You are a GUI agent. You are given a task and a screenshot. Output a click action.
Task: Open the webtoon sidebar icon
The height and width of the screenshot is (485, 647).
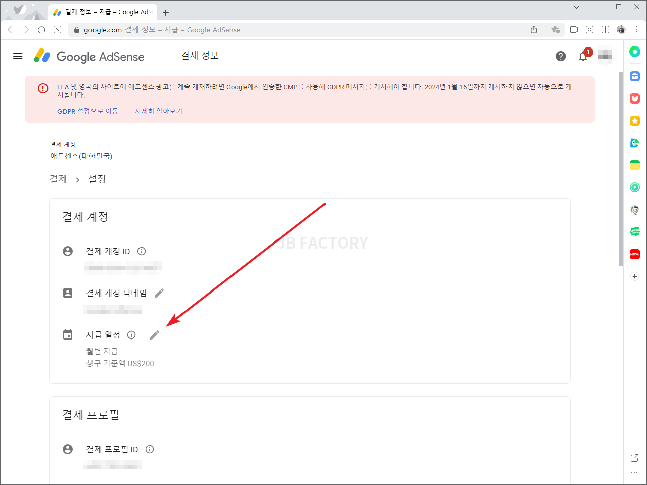(635, 232)
